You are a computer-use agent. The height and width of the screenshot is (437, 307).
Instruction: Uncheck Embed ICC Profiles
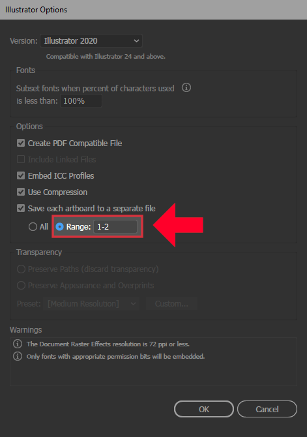coord(21,176)
